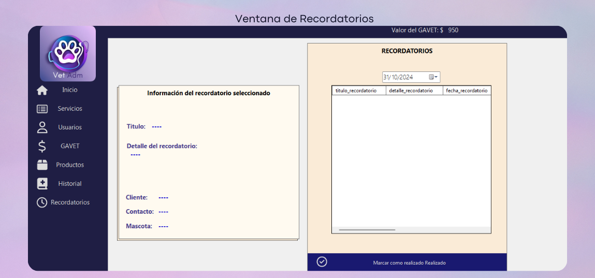
Task: Select the Usuarios menu label
Action: pos(70,127)
